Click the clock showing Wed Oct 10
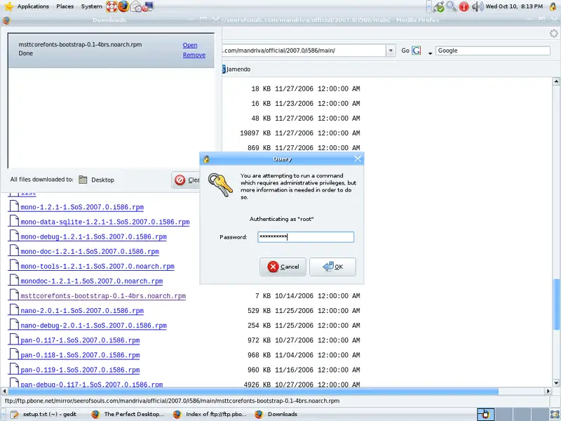The width and height of the screenshot is (561, 421). [x=514, y=6]
